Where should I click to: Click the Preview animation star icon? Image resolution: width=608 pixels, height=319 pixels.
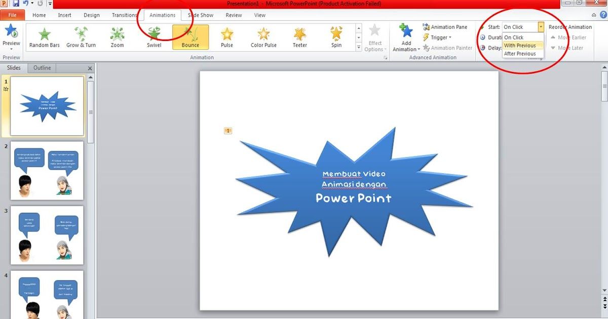click(x=11, y=31)
